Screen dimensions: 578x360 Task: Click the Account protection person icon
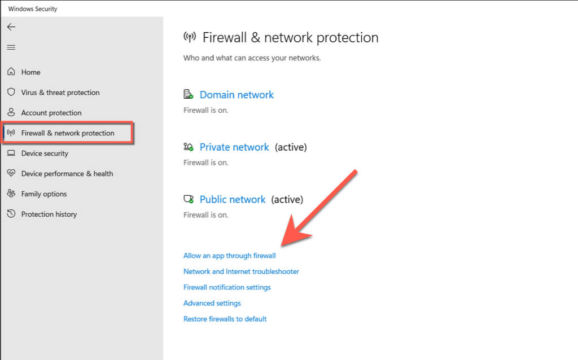coord(11,113)
